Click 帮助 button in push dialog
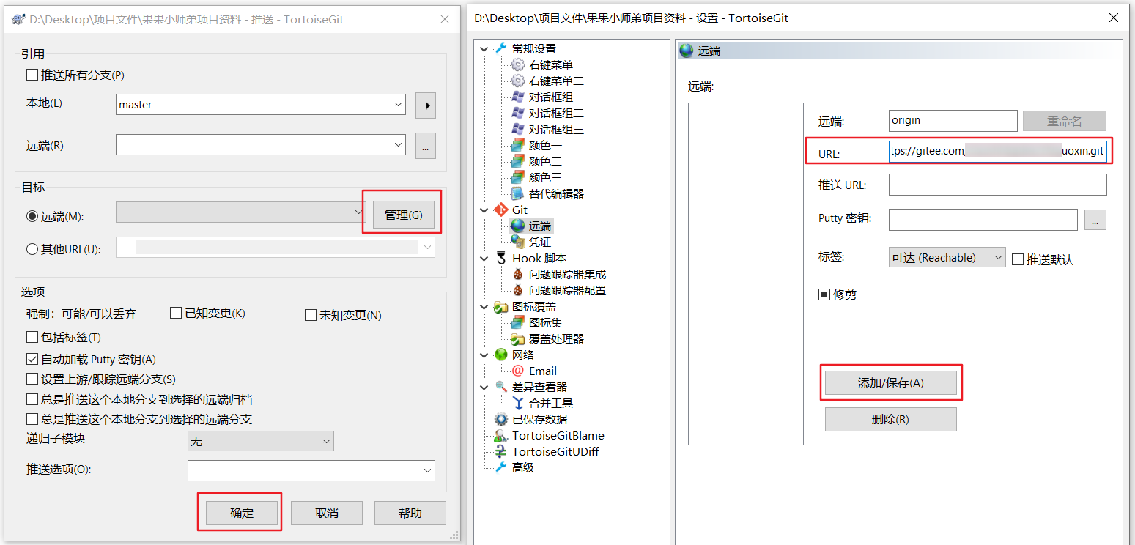The width and height of the screenshot is (1135, 545). [x=410, y=513]
